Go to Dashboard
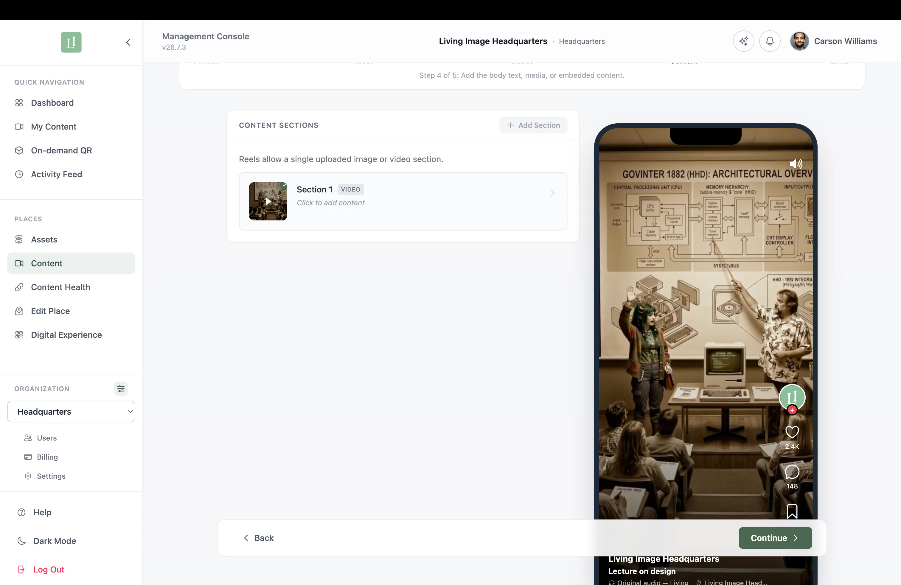This screenshot has height=585, width=901. click(71, 103)
